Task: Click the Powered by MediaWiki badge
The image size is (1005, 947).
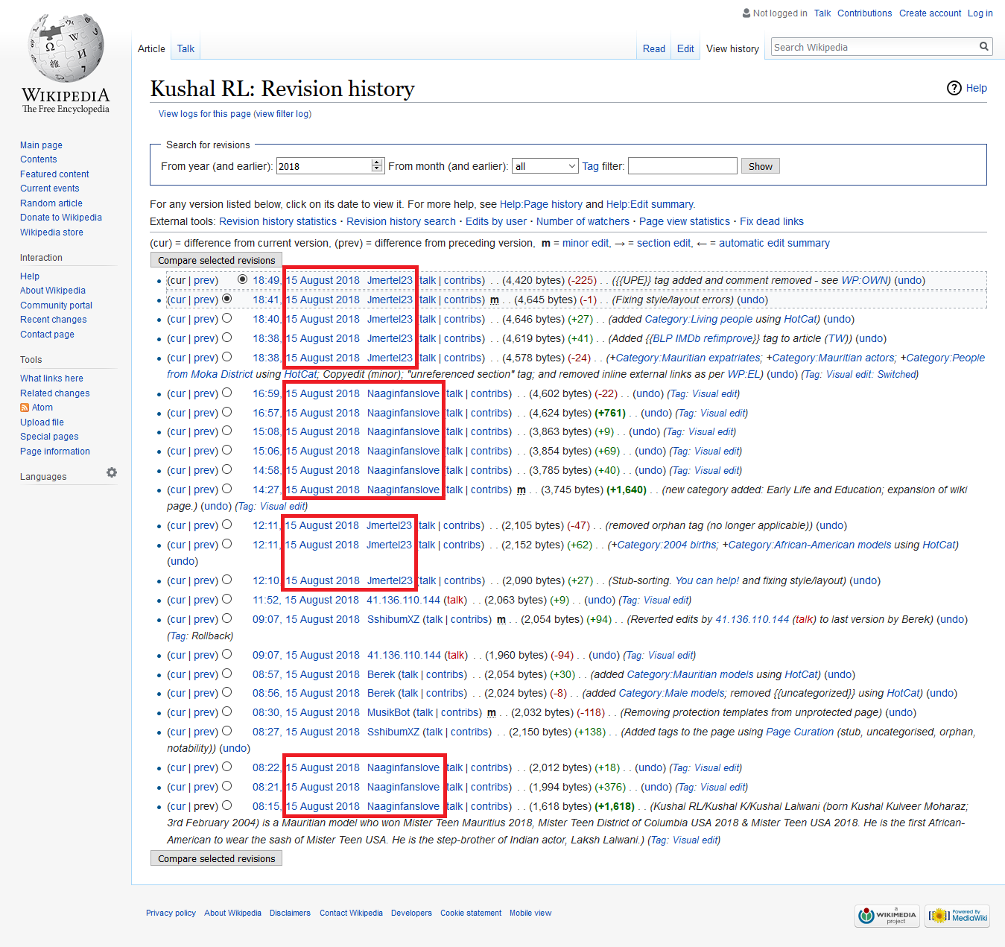Action: [957, 916]
